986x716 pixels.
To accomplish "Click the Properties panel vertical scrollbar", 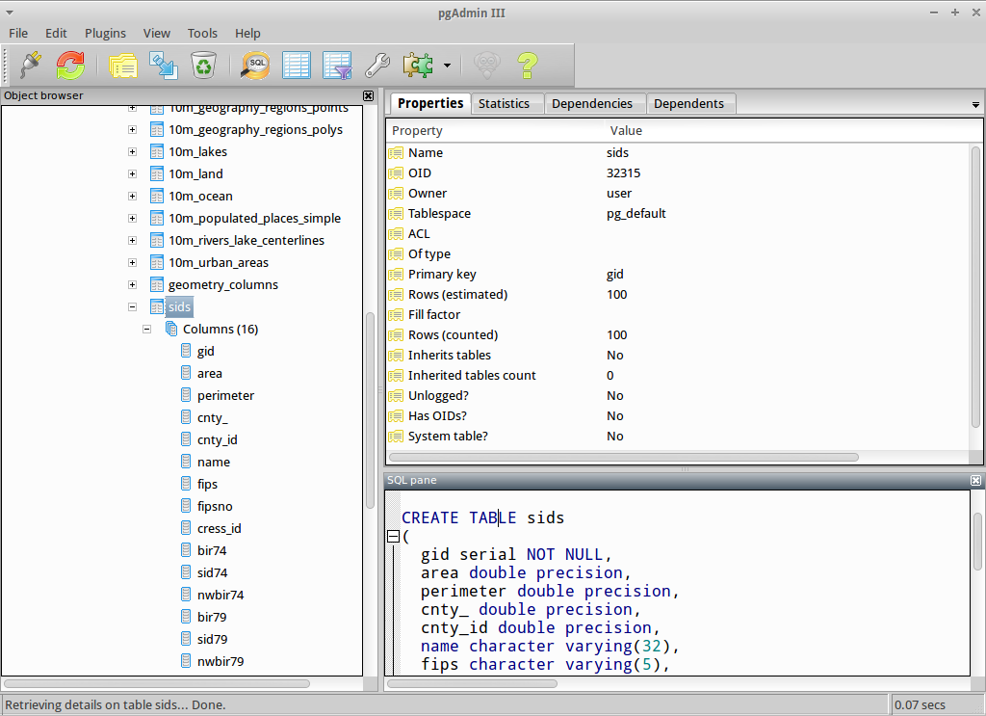I will 974,289.
